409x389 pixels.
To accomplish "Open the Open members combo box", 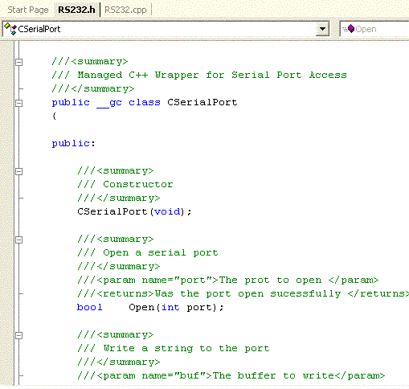I will [374, 29].
